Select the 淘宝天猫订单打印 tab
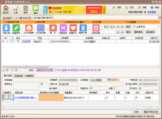Viewport: 162px width, 119px height. click(43, 18)
